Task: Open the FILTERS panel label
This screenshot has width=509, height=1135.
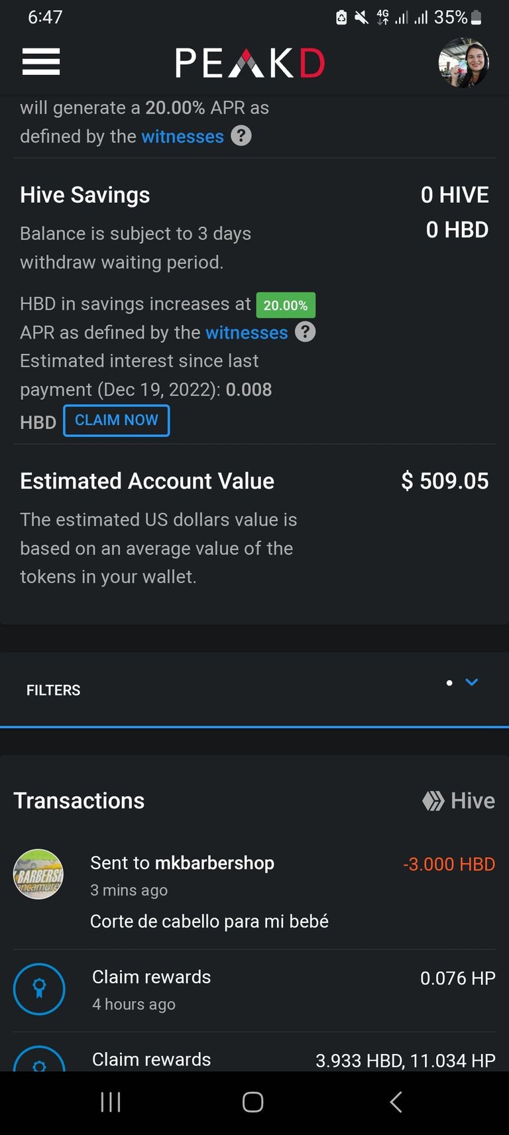Action: click(53, 690)
